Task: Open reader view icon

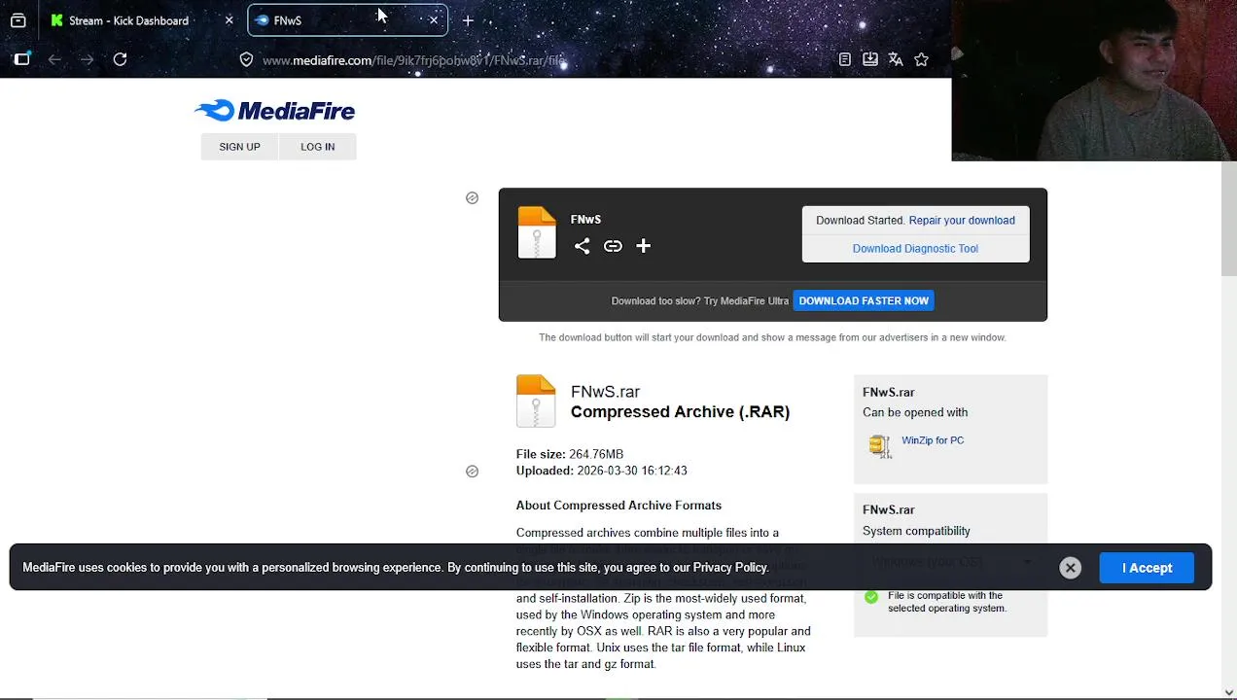Action: coord(845,59)
